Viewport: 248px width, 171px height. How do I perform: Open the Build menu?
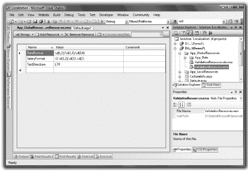click(x=57, y=15)
